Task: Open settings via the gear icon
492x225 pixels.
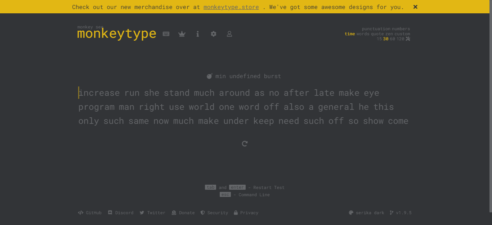Action: (214, 34)
